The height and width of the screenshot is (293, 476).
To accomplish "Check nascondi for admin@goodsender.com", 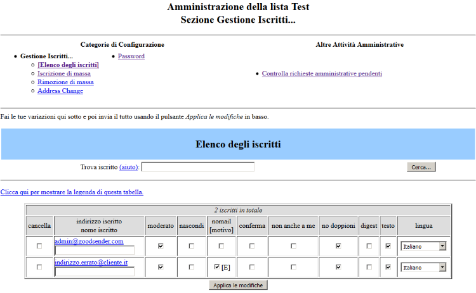I will click(x=191, y=246).
